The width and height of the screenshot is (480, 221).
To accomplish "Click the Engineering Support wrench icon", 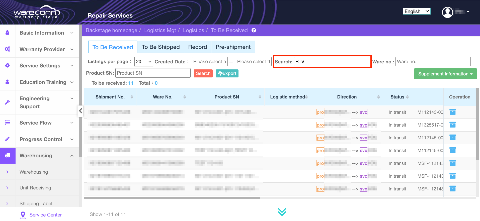I will click(x=8, y=102).
